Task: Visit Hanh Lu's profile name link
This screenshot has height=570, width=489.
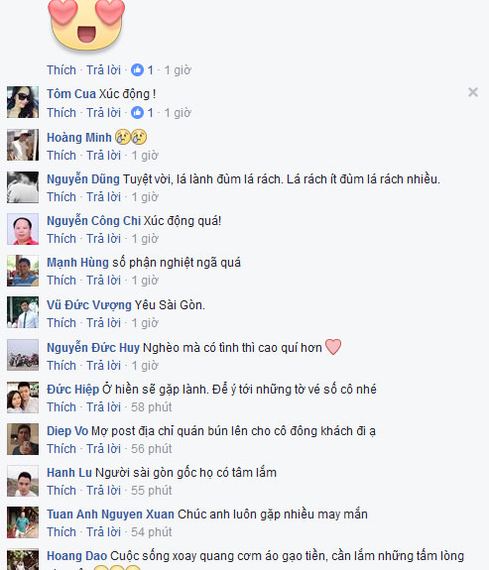Action: coord(69,473)
